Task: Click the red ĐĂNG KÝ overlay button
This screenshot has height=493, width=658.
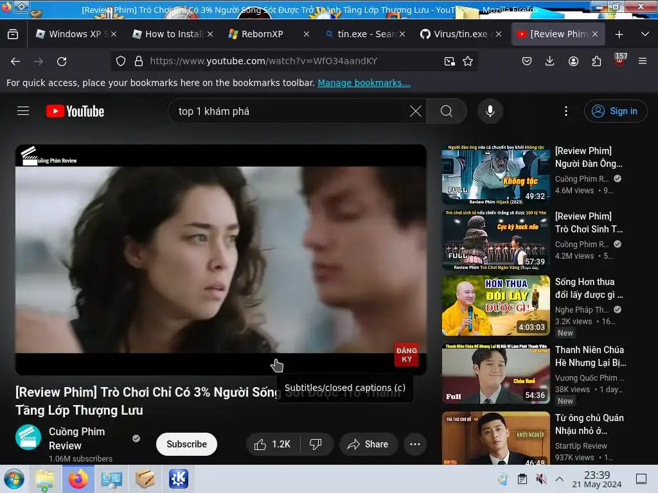Action: coord(406,354)
